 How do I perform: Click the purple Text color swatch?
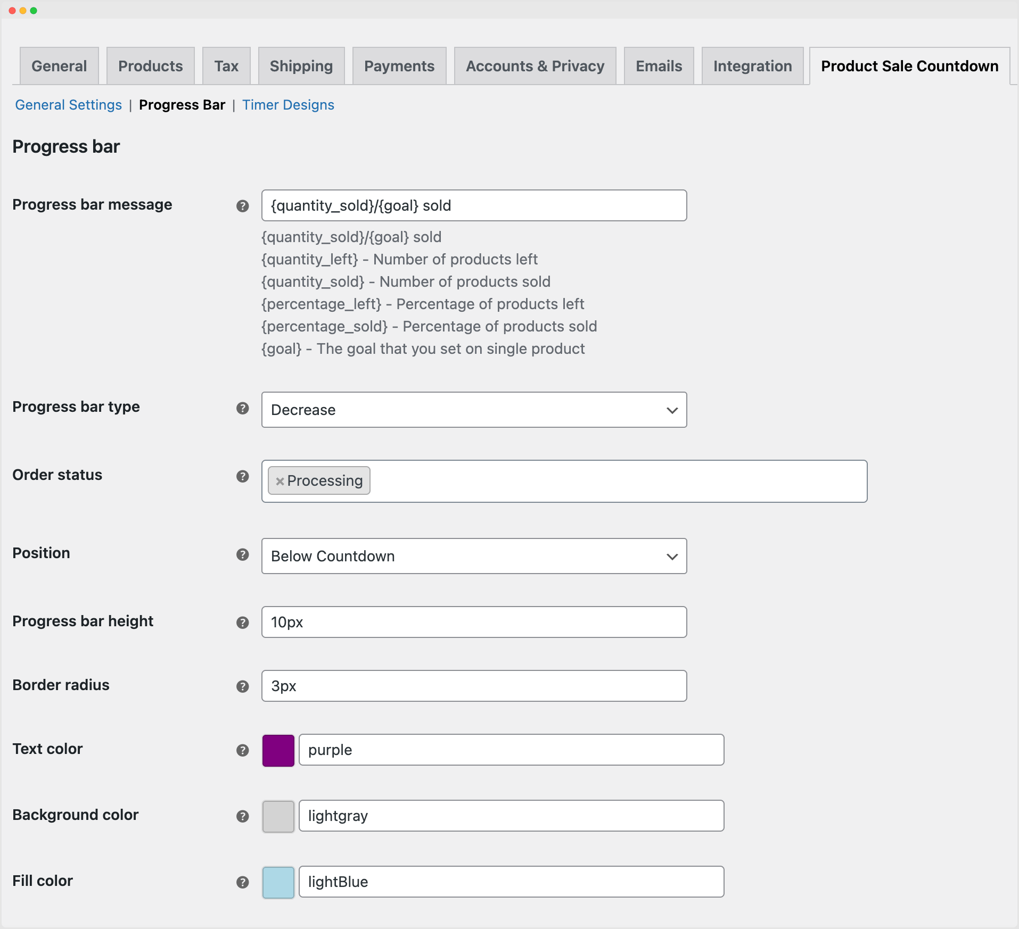pyautogui.click(x=278, y=750)
